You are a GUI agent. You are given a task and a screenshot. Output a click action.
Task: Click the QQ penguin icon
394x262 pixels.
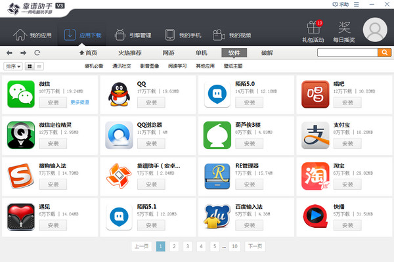pyautogui.click(x=119, y=94)
